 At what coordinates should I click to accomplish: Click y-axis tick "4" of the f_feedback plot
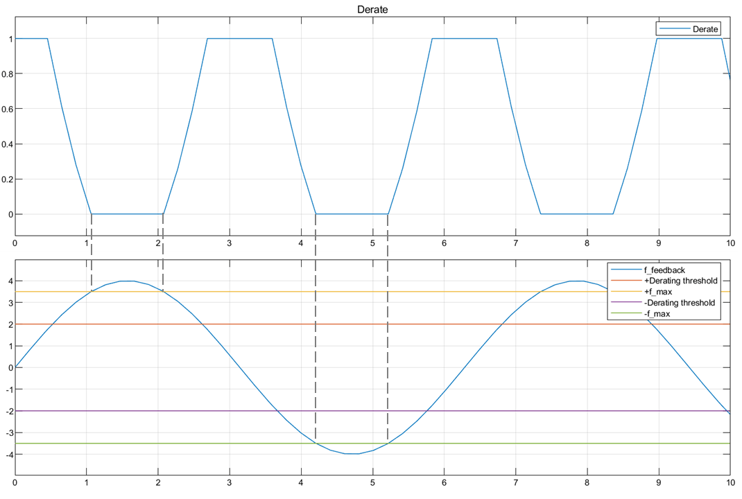coord(10,281)
